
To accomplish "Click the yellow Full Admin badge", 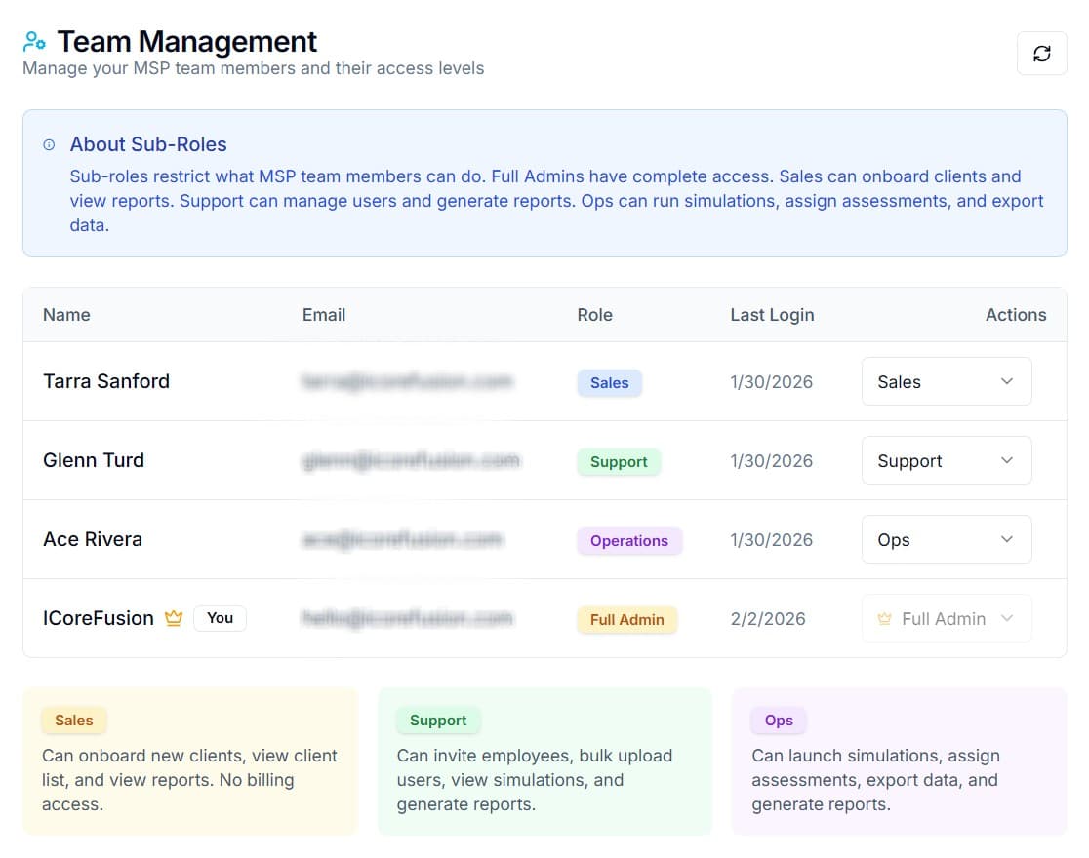I will [626, 620].
